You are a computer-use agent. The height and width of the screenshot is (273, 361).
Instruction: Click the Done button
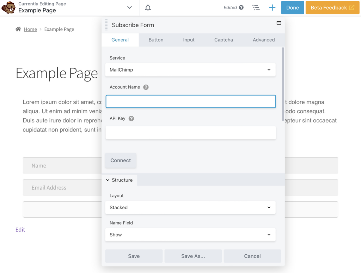[x=292, y=7]
